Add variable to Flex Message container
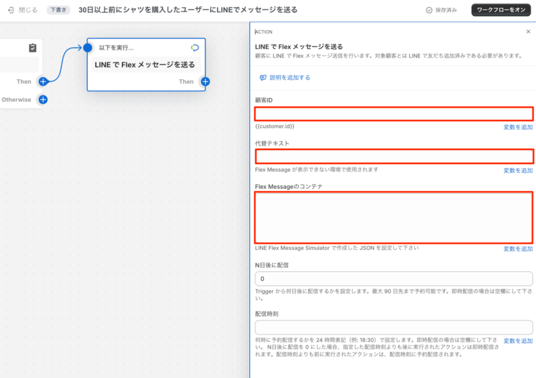This screenshot has width=536, height=378. point(518,249)
